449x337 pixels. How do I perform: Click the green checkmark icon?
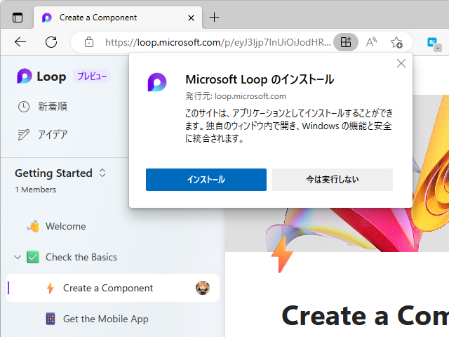point(33,257)
